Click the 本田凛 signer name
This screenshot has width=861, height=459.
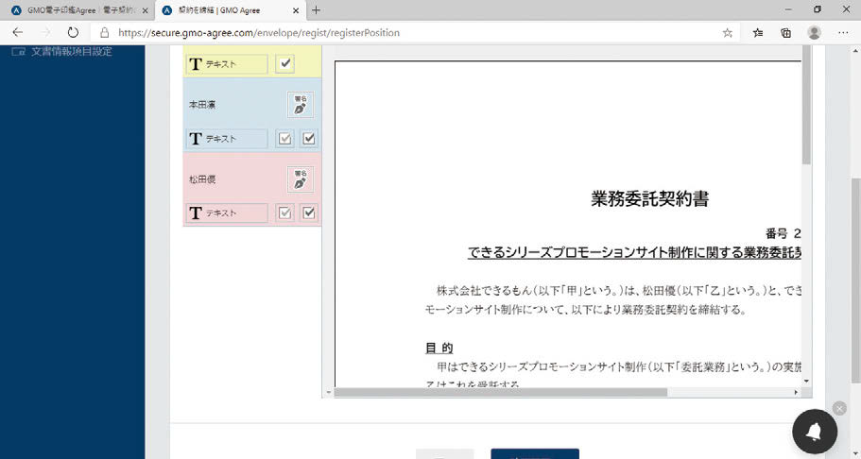pos(202,104)
